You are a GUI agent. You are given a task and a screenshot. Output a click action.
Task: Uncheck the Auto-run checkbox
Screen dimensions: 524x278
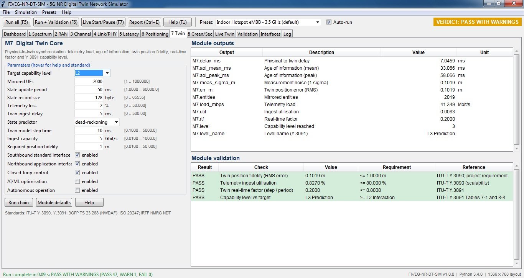click(x=329, y=22)
